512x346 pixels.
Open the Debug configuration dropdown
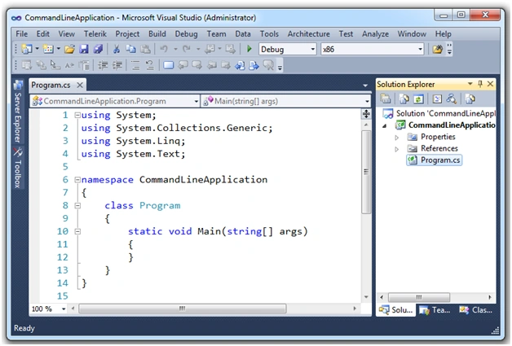pyautogui.click(x=288, y=49)
